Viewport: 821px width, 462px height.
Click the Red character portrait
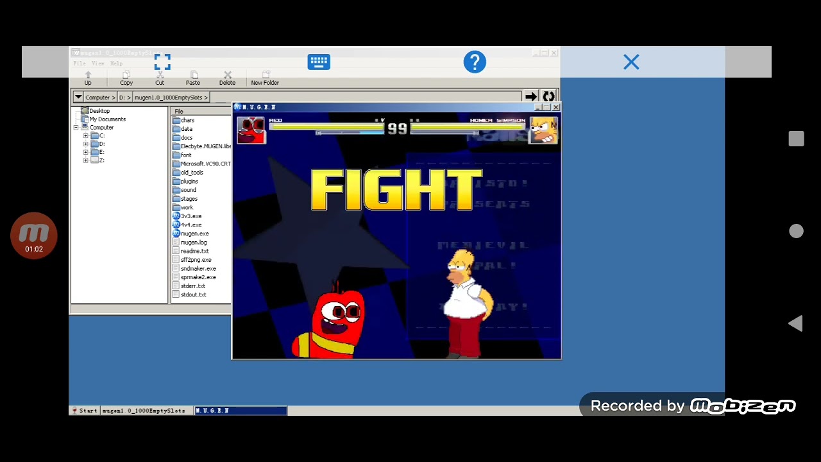pos(251,130)
